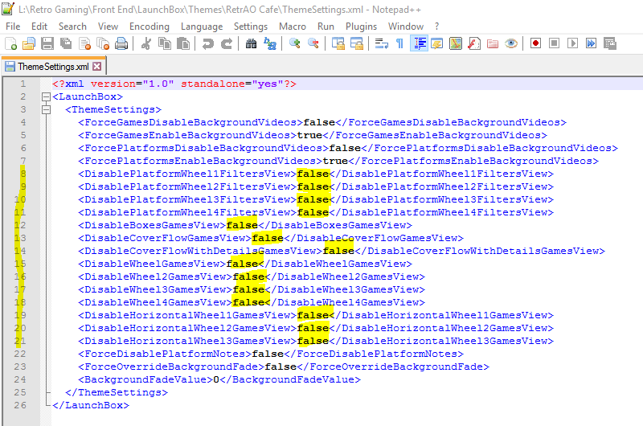Click the Notepad++ title bar app icon
The height and width of the screenshot is (426, 643).
coord(8,9)
